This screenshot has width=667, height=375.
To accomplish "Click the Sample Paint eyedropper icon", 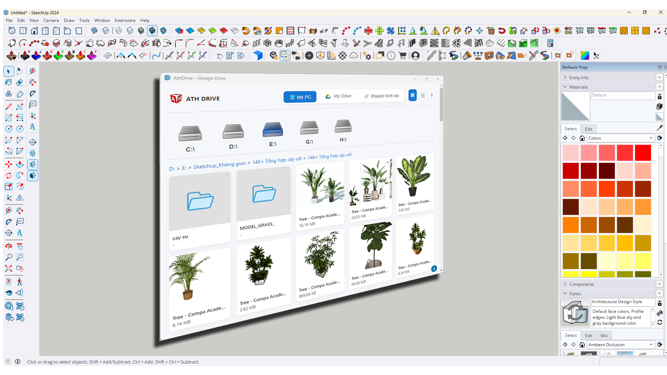I will (659, 128).
